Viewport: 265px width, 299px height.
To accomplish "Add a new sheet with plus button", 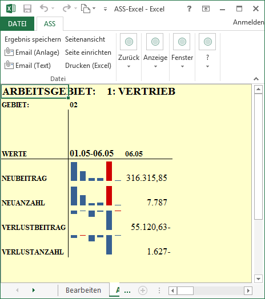I will (143, 290).
